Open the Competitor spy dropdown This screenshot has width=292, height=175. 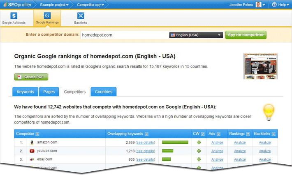pyautogui.click(x=90, y=5)
